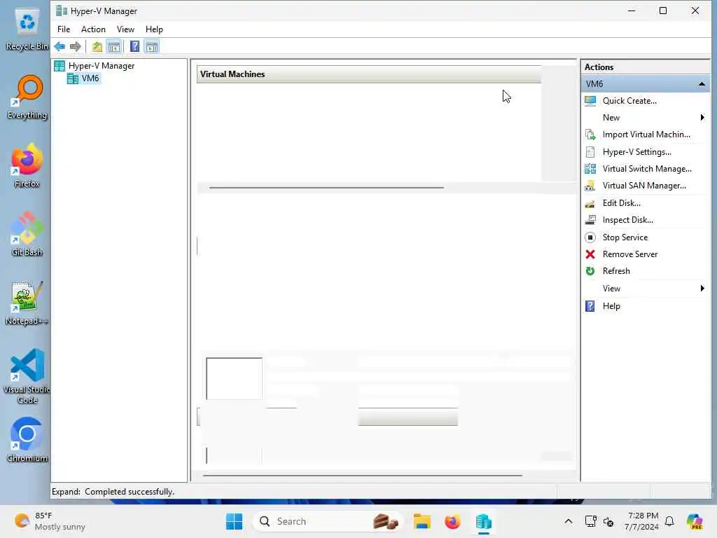
Task: Select the Notepad++ desktop shortcut
Action: point(27,303)
